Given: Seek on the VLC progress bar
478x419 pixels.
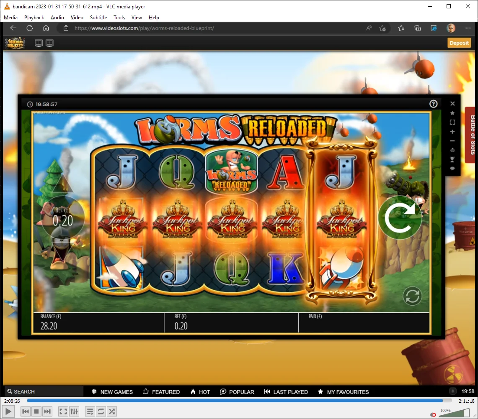Looking at the screenshot, I should tap(239, 401).
